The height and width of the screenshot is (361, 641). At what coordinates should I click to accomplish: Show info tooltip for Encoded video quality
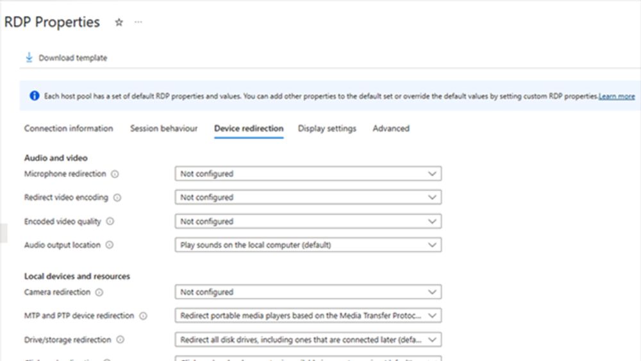[110, 221]
